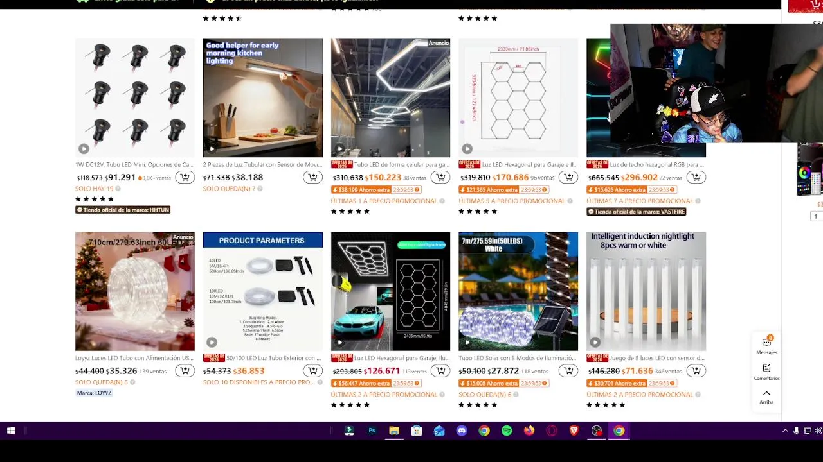Add the $296.902 RGB hexagonal light to cart
823x462 pixels.
[x=696, y=178]
